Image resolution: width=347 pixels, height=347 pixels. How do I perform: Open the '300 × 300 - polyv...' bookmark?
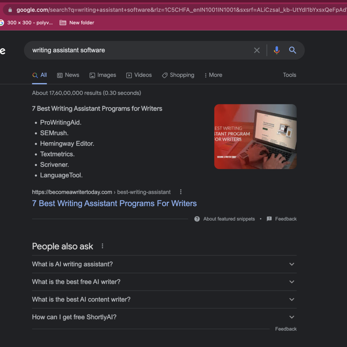[x=26, y=23]
